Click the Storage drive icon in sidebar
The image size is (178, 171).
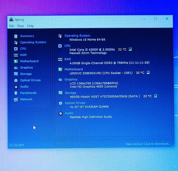point(16,74)
